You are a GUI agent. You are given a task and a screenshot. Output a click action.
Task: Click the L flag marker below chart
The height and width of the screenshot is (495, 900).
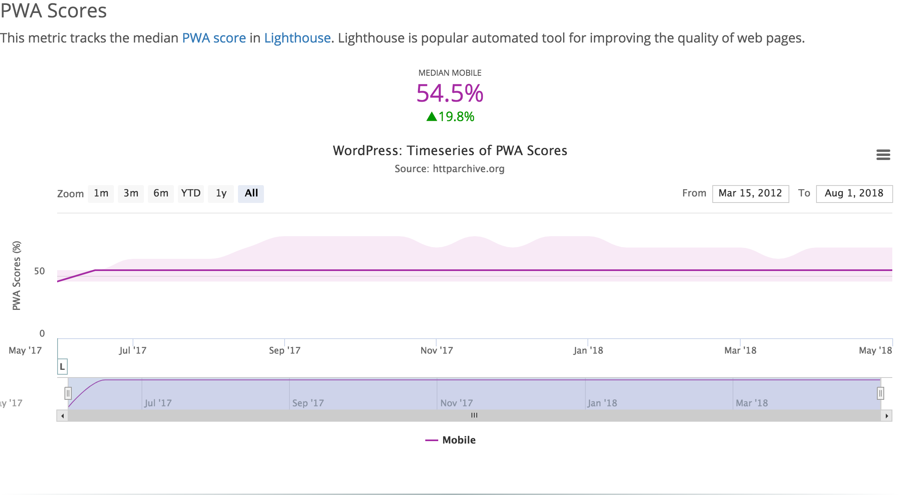[62, 367]
